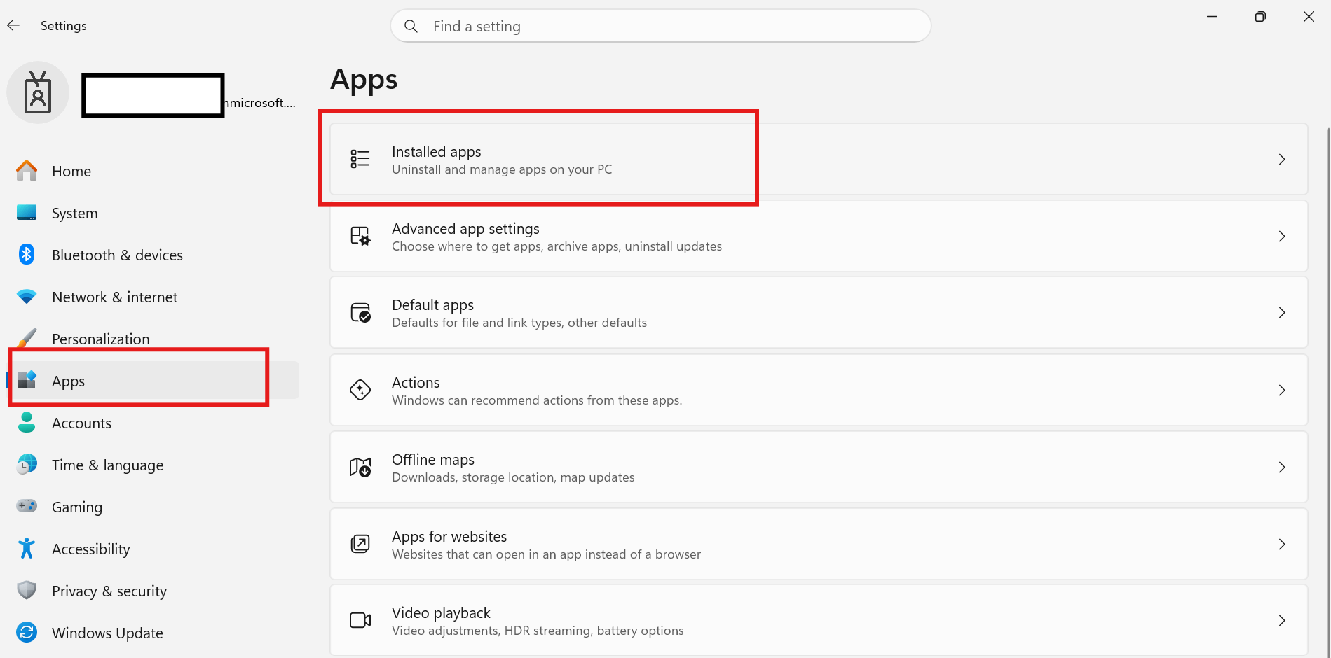Click 'Downloads, storage location, map updates' text
The height and width of the screenshot is (658, 1331).
pos(513,477)
